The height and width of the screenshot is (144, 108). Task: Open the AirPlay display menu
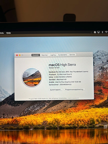[x=98, y=32]
